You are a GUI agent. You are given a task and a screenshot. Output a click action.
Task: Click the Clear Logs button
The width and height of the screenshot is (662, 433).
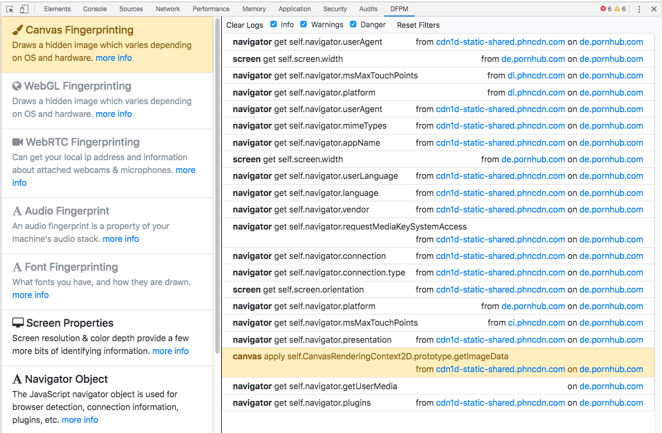pyautogui.click(x=245, y=25)
